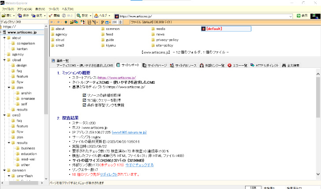Click the forward arrow in navigation bar
Viewport: 321px width, 189px height.
(58, 22)
